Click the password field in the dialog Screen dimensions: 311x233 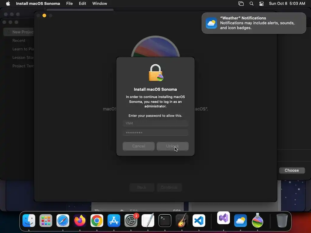click(155, 133)
